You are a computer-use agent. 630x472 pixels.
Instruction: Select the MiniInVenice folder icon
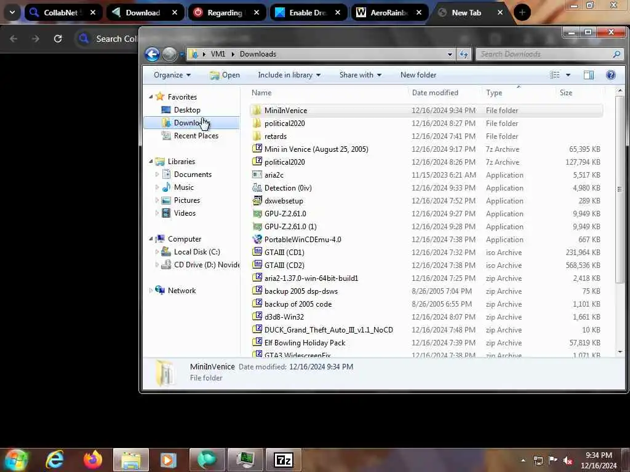[257, 111]
